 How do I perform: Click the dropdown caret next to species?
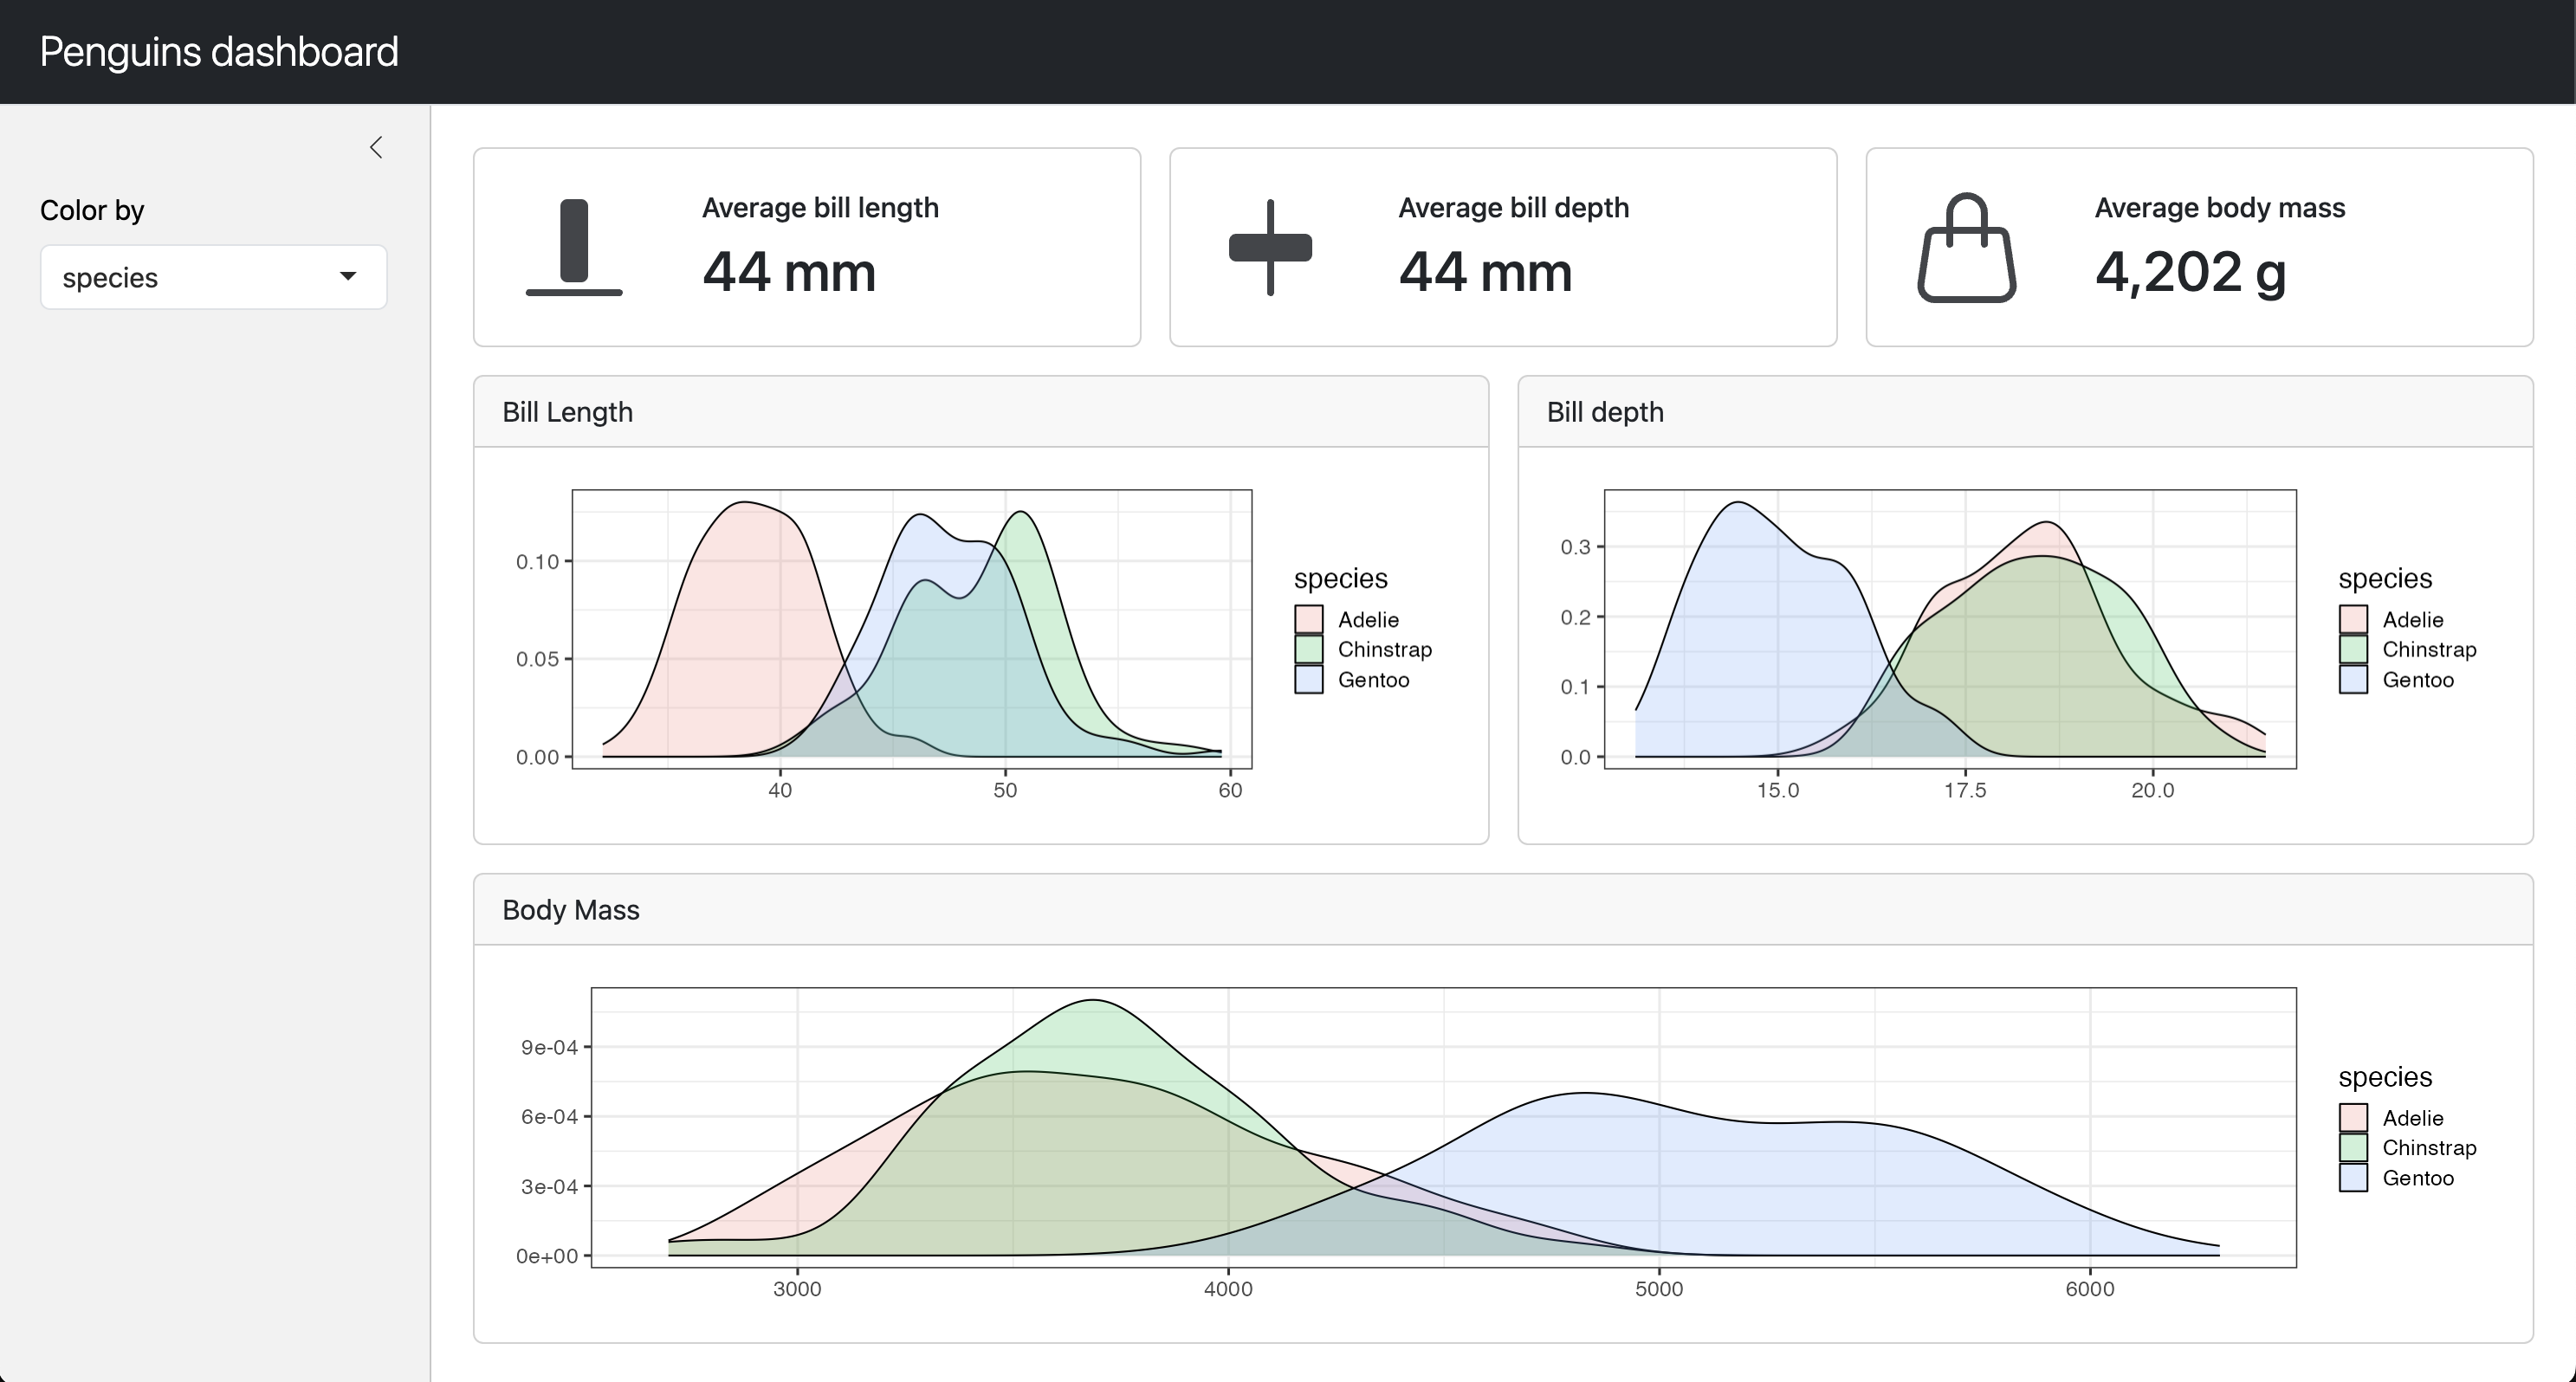click(347, 276)
